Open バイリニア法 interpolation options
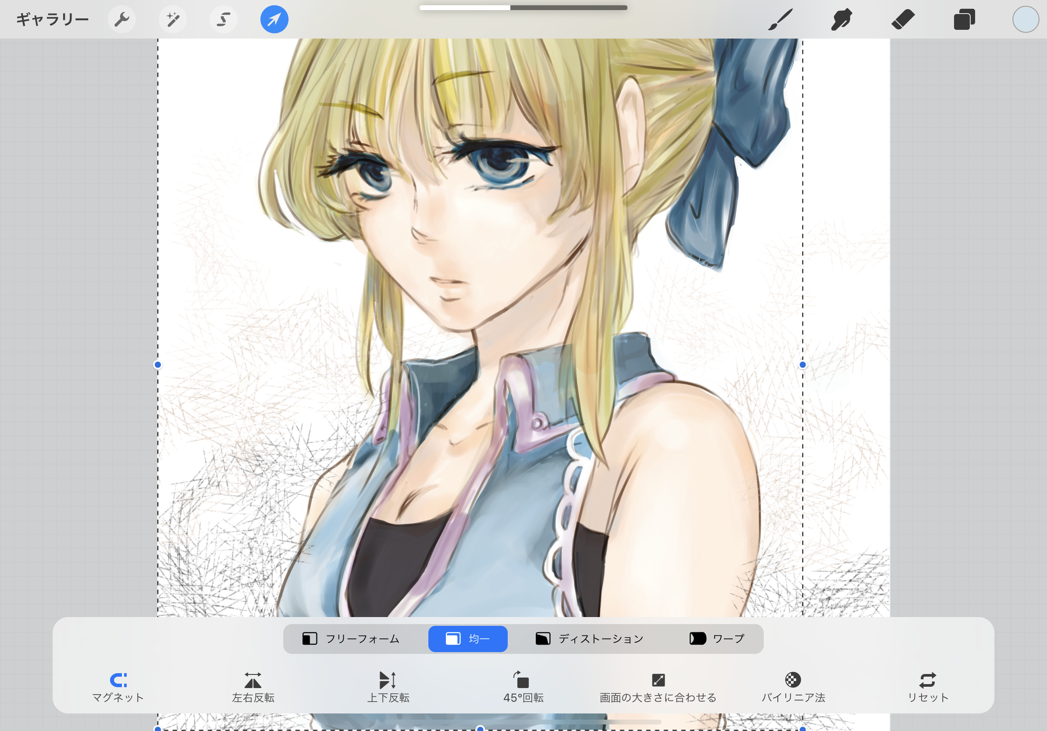Image resolution: width=1047 pixels, height=731 pixels. pyautogui.click(x=793, y=687)
